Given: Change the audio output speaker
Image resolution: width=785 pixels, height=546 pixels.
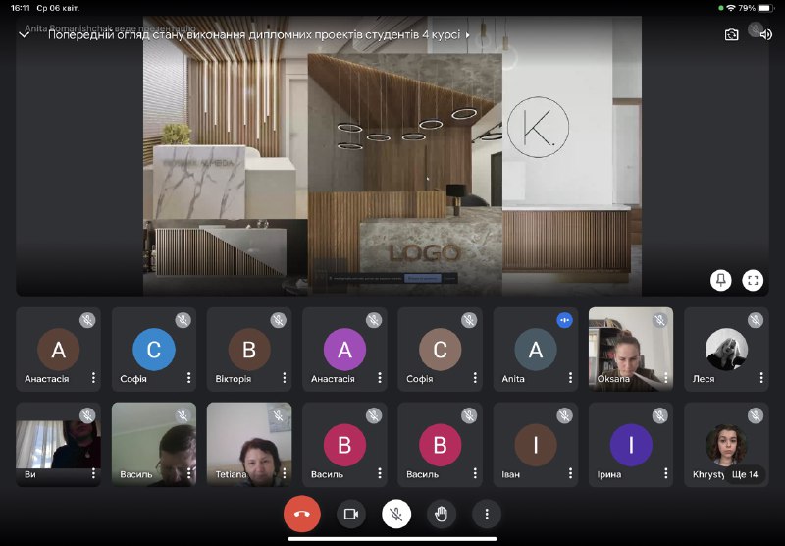Looking at the screenshot, I should pos(765,34).
